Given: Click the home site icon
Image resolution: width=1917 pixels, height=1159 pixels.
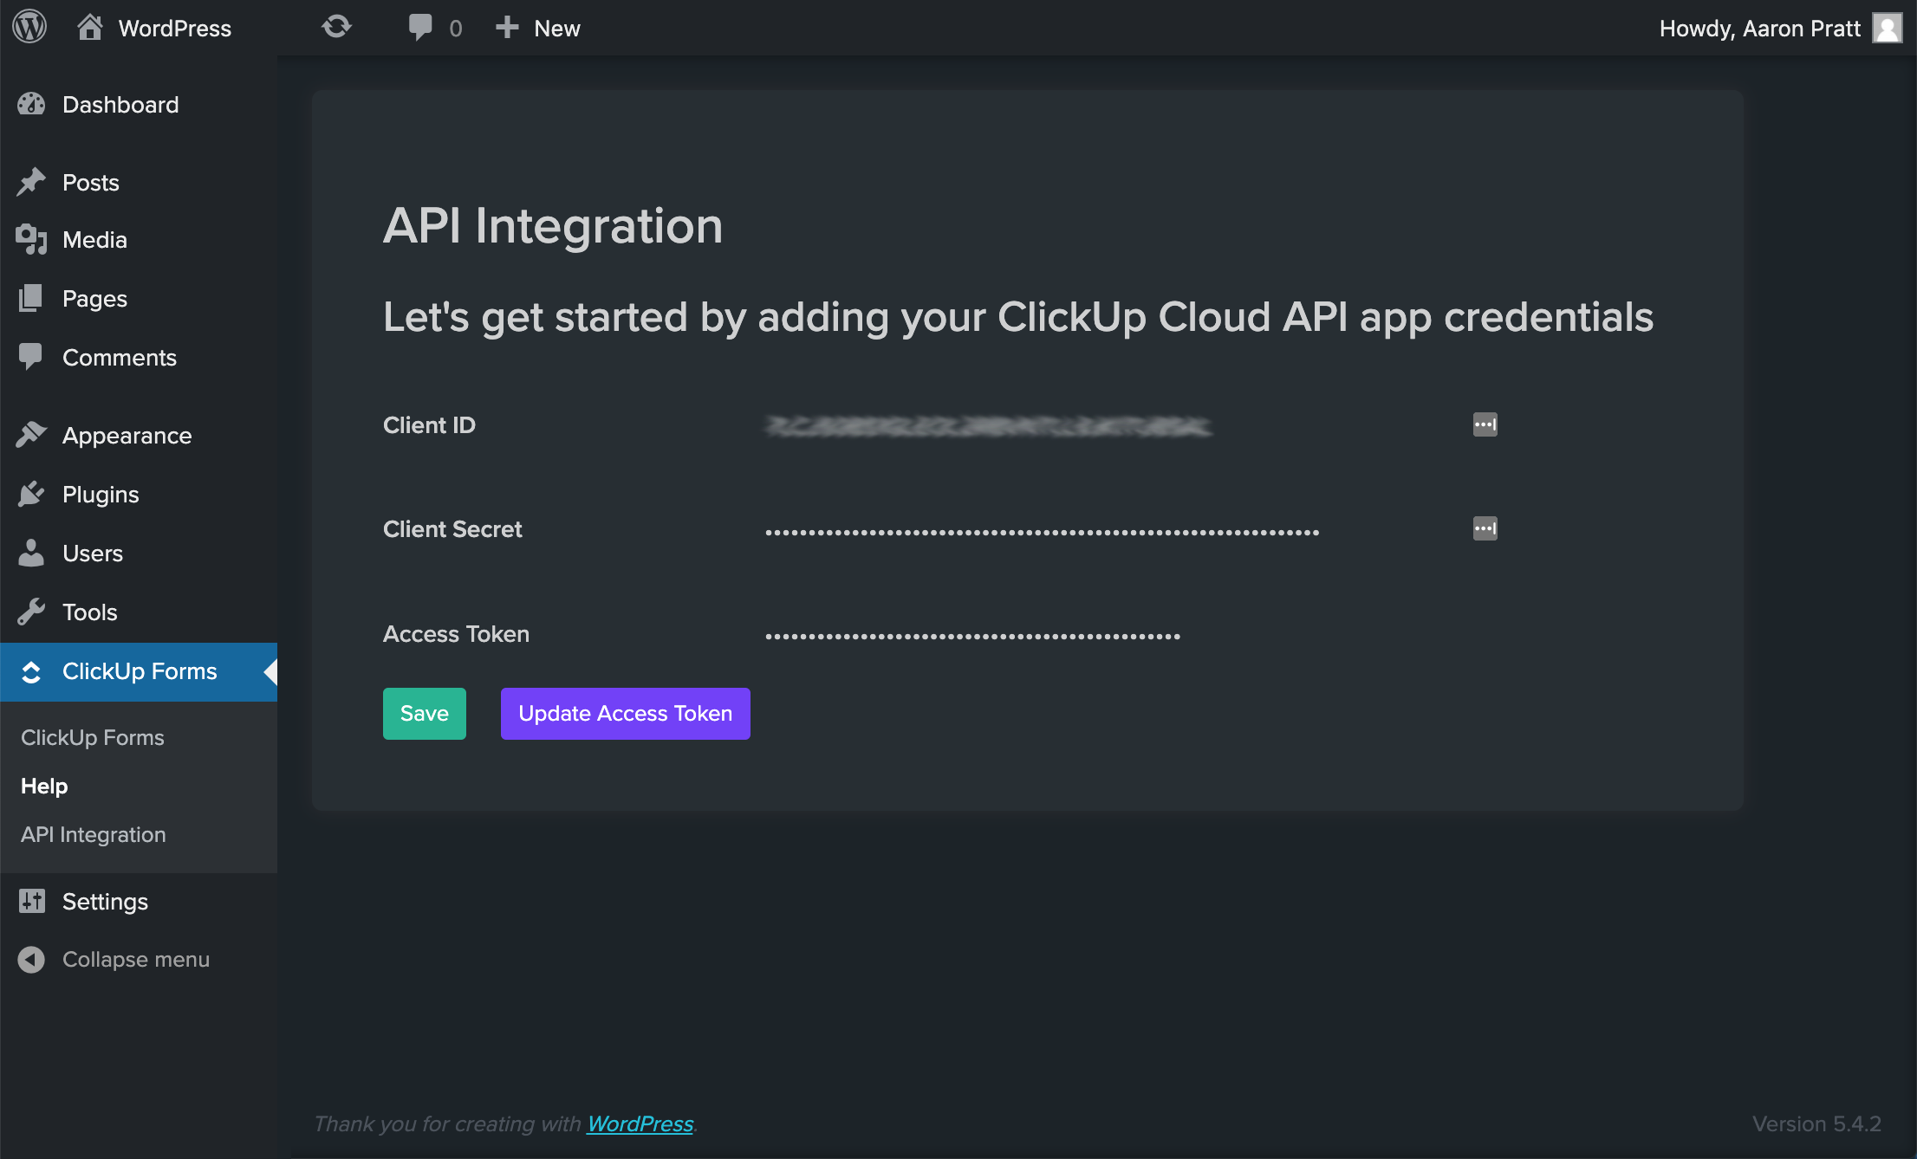Looking at the screenshot, I should (x=89, y=28).
